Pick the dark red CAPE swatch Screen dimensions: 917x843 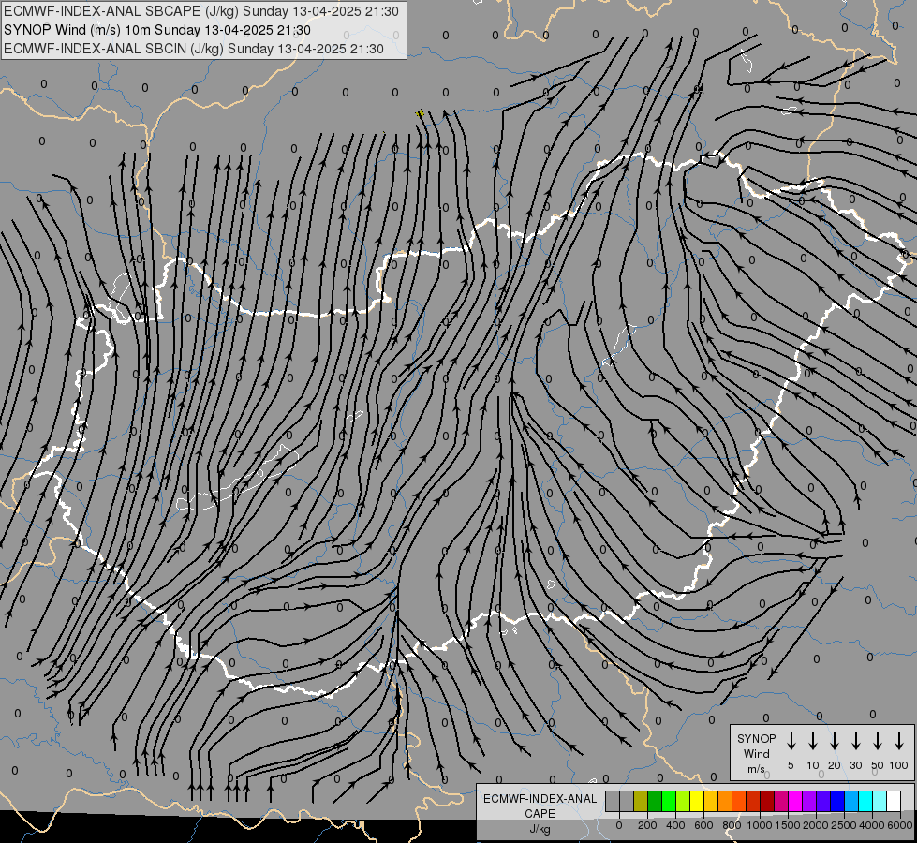coord(767,801)
